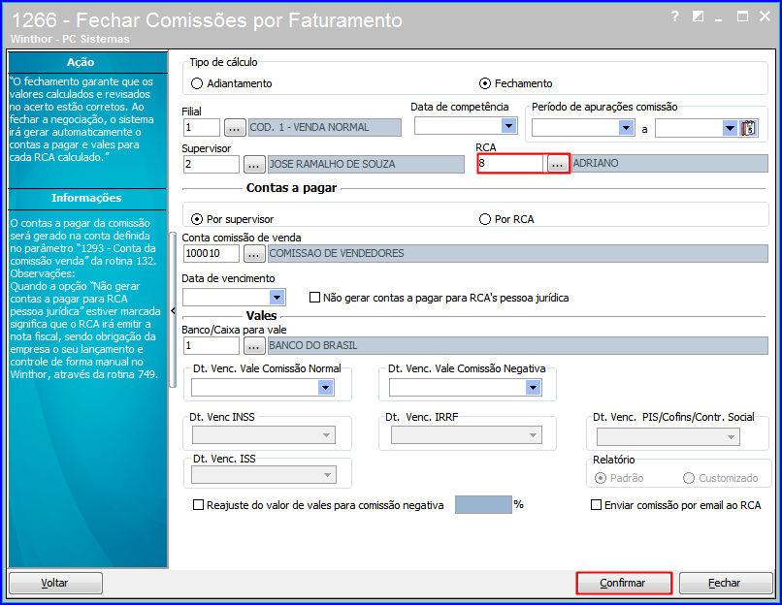The image size is (782, 605).
Task: Click the Fechar button
Action: pos(725,583)
